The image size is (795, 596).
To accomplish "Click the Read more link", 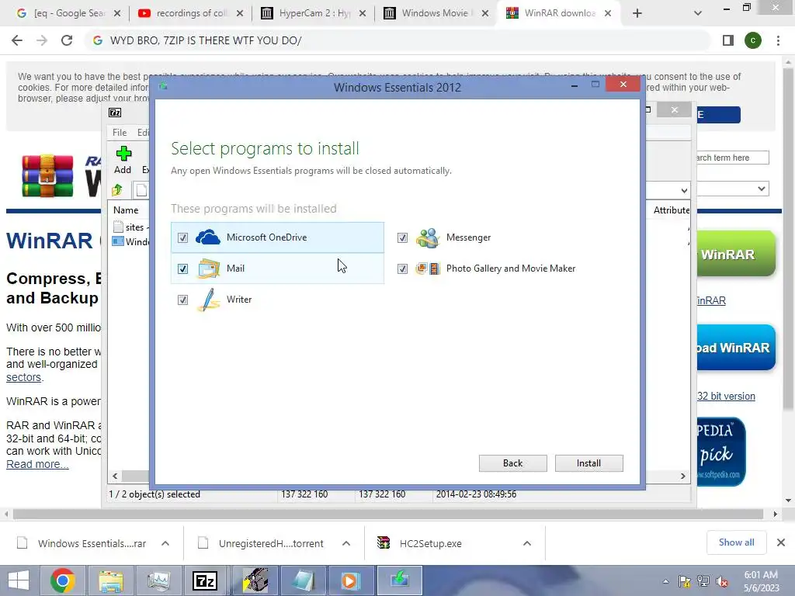I will 37,465.
